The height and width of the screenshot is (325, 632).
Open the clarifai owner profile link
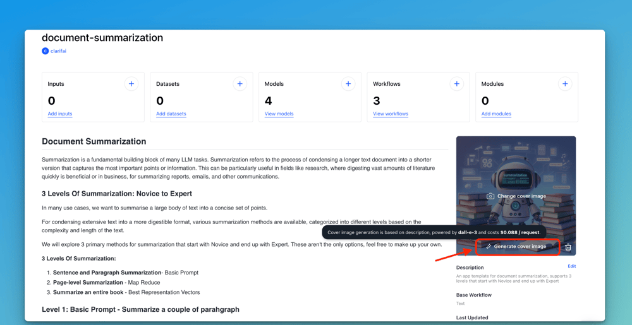(x=58, y=51)
